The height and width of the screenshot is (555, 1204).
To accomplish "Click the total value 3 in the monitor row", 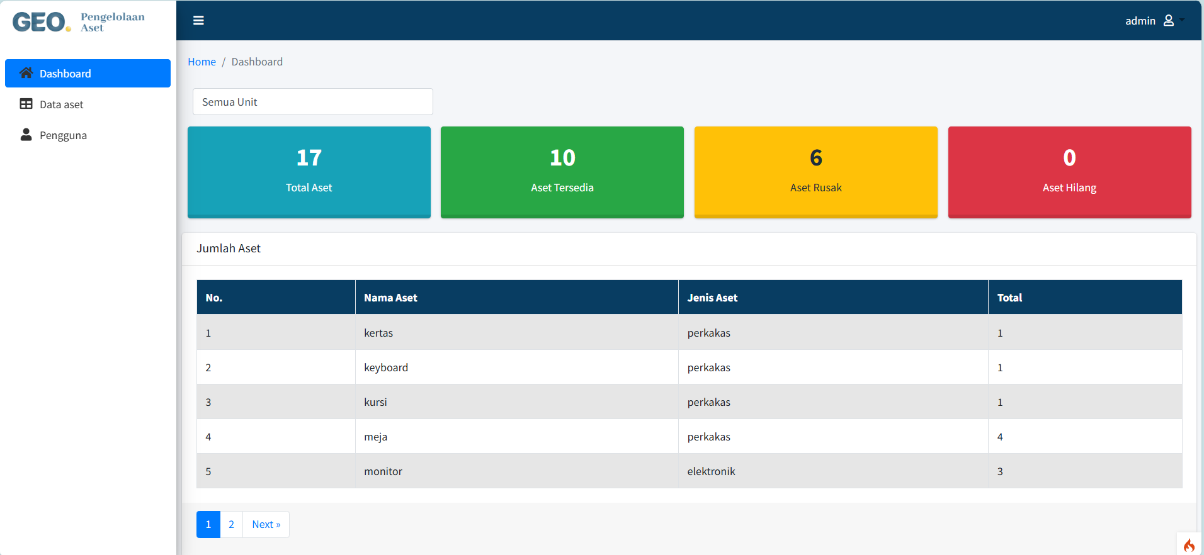I will coord(1085,471).
